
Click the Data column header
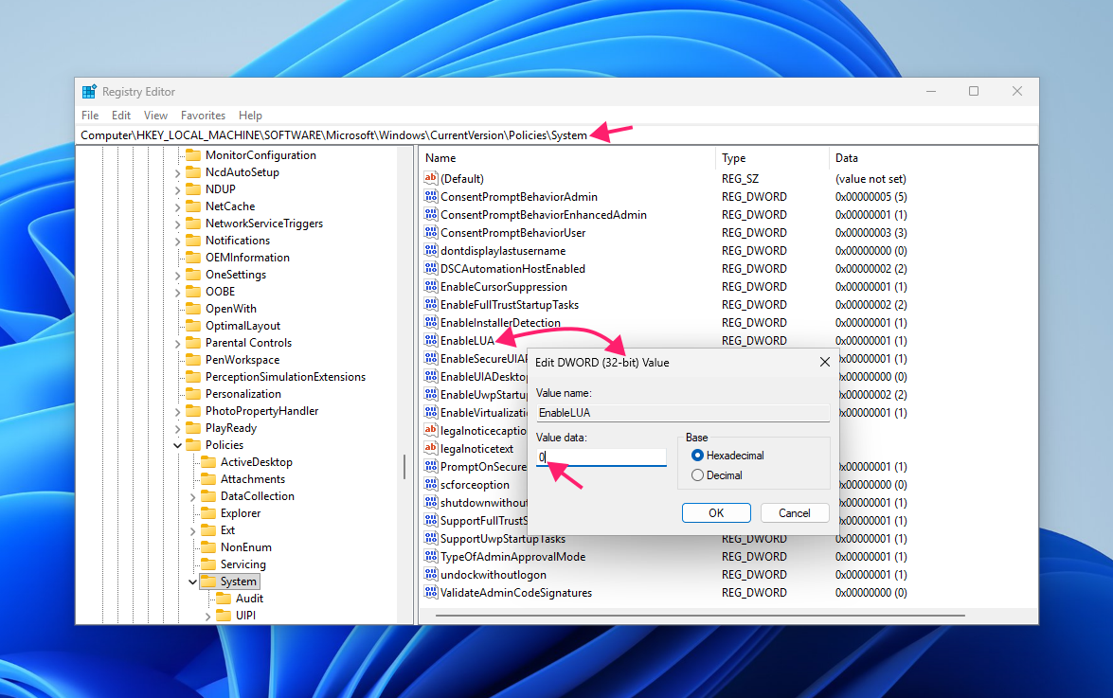tap(933, 157)
